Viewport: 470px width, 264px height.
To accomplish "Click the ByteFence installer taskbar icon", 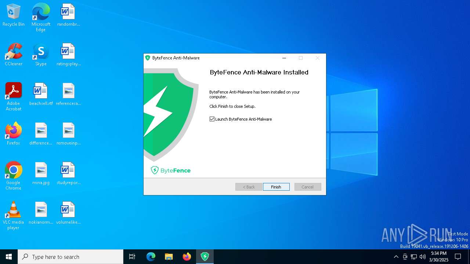I will [x=205, y=257].
